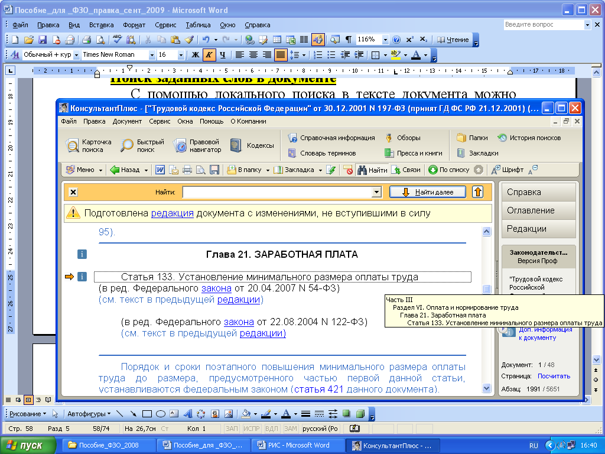Open Найти search history dropdown
605x454 pixels.
point(376,192)
